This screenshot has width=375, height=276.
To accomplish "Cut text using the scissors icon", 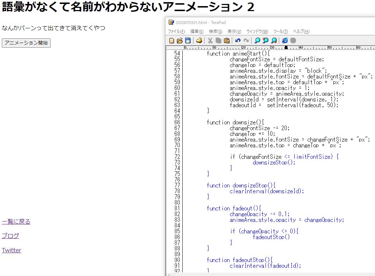I will point(210,40).
